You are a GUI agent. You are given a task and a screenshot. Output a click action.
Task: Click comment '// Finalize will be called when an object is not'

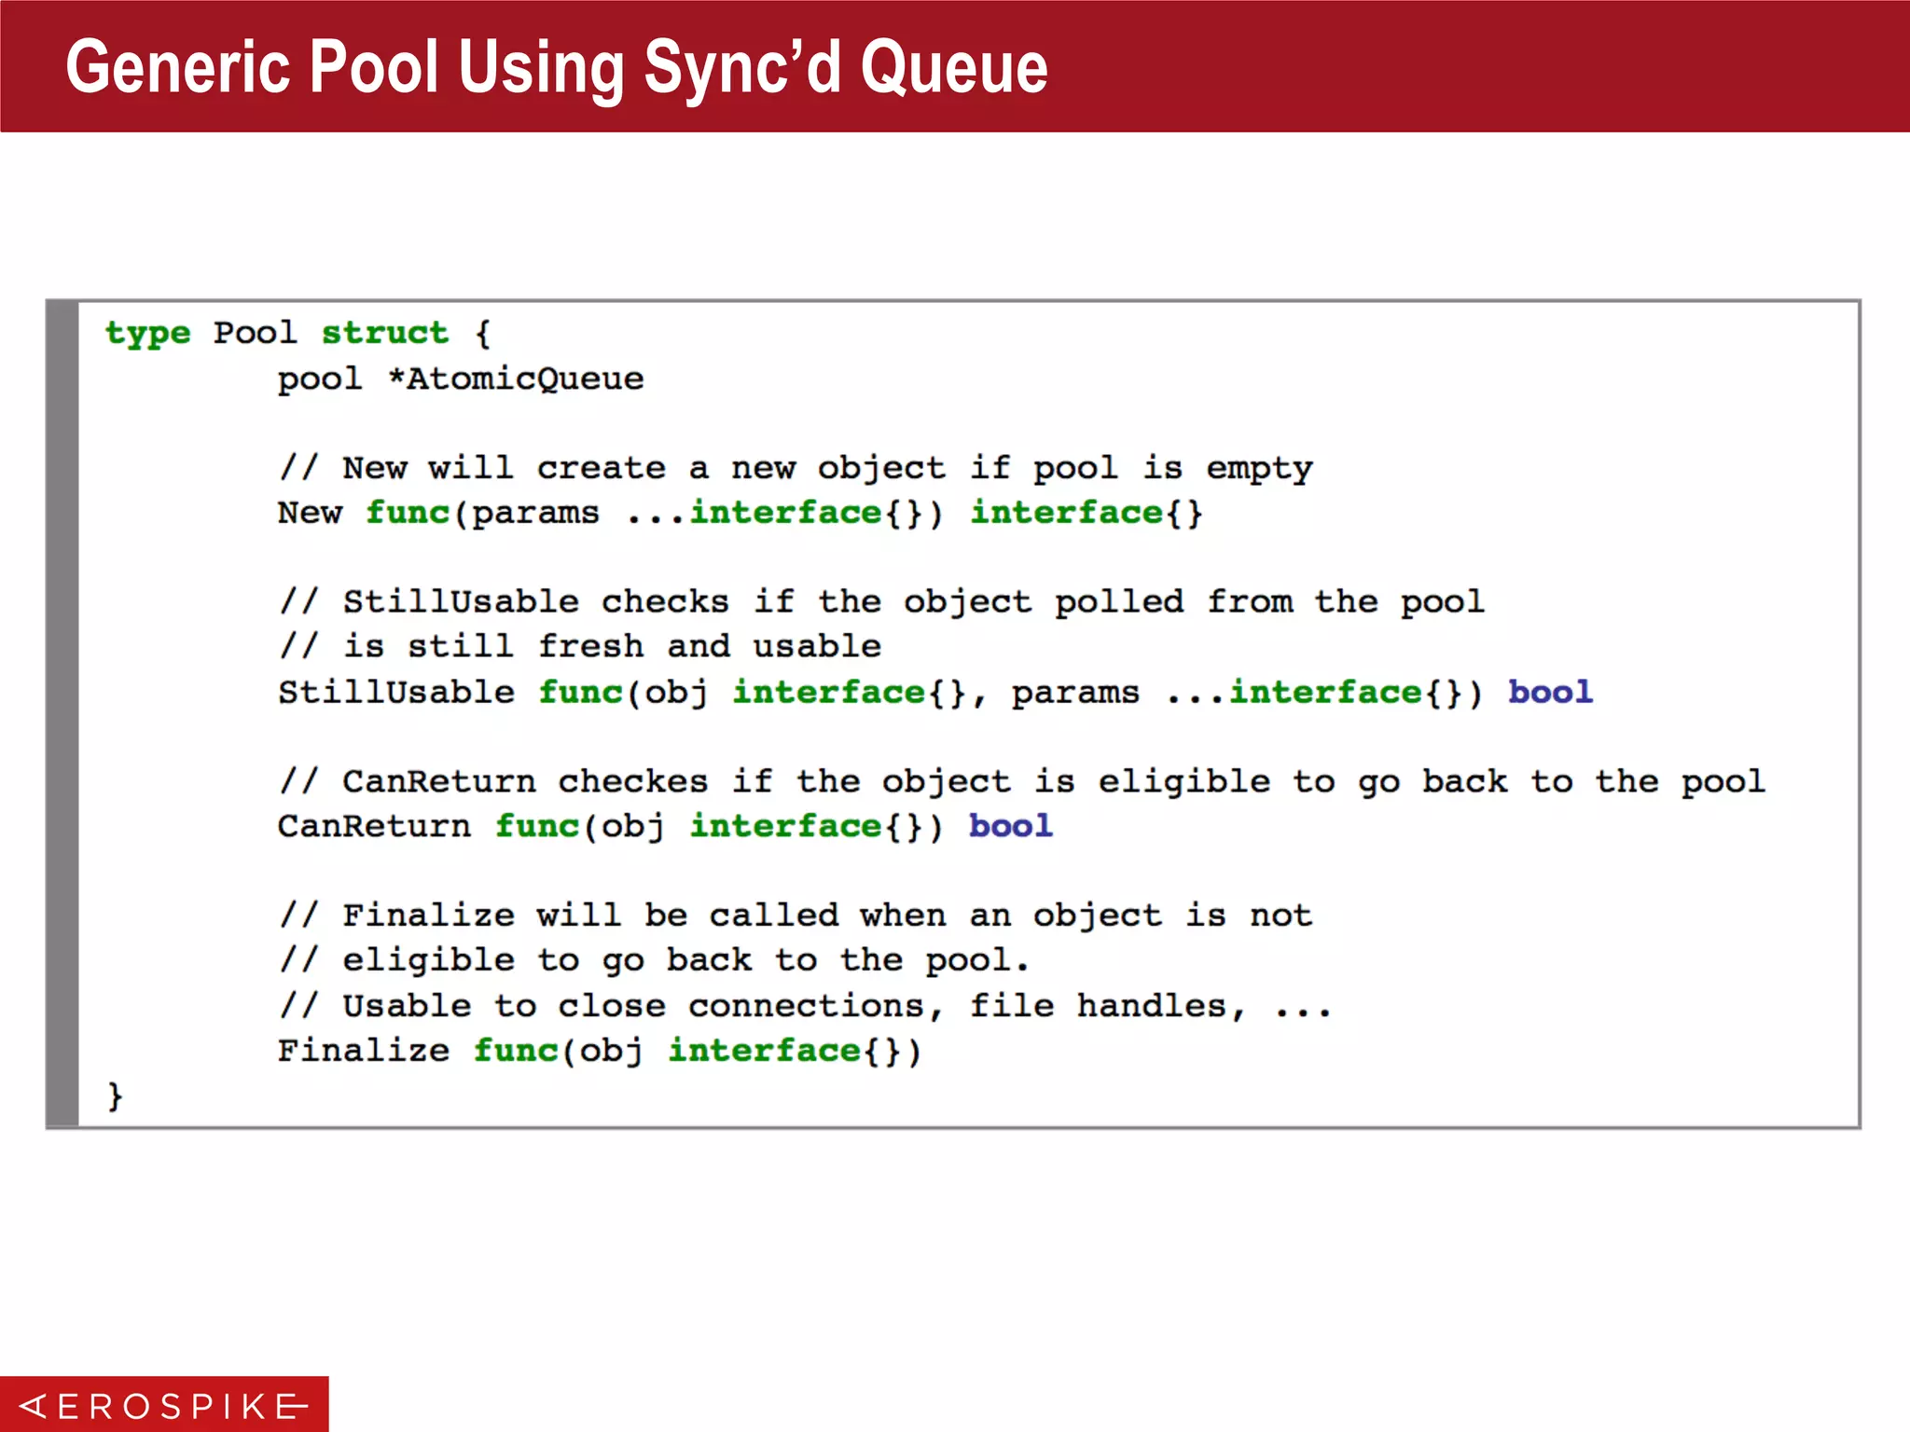coord(796,916)
